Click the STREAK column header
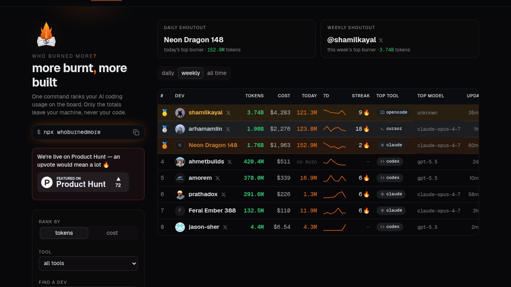 coord(361,96)
